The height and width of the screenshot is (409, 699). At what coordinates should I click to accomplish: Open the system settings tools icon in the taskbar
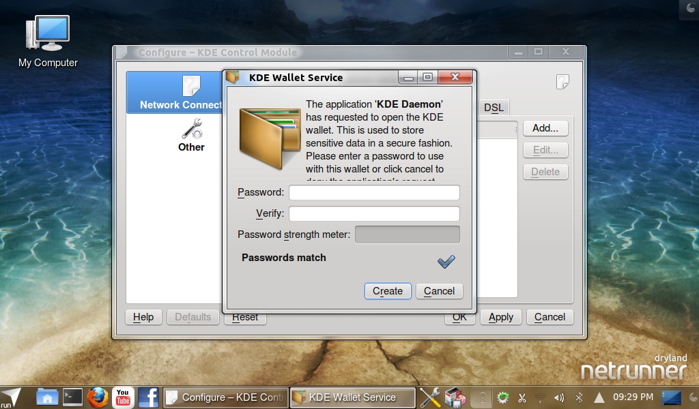pyautogui.click(x=430, y=397)
